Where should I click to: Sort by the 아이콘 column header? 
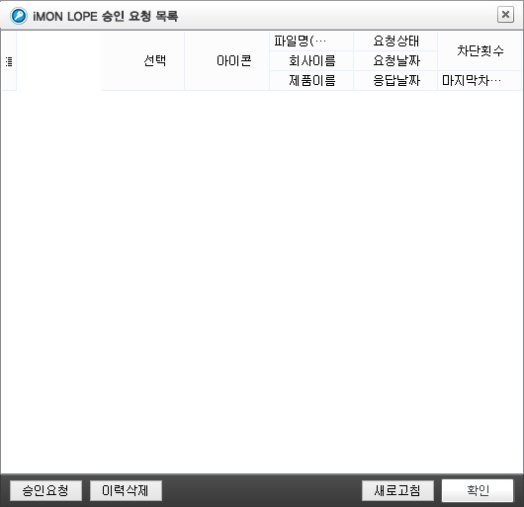[227, 61]
